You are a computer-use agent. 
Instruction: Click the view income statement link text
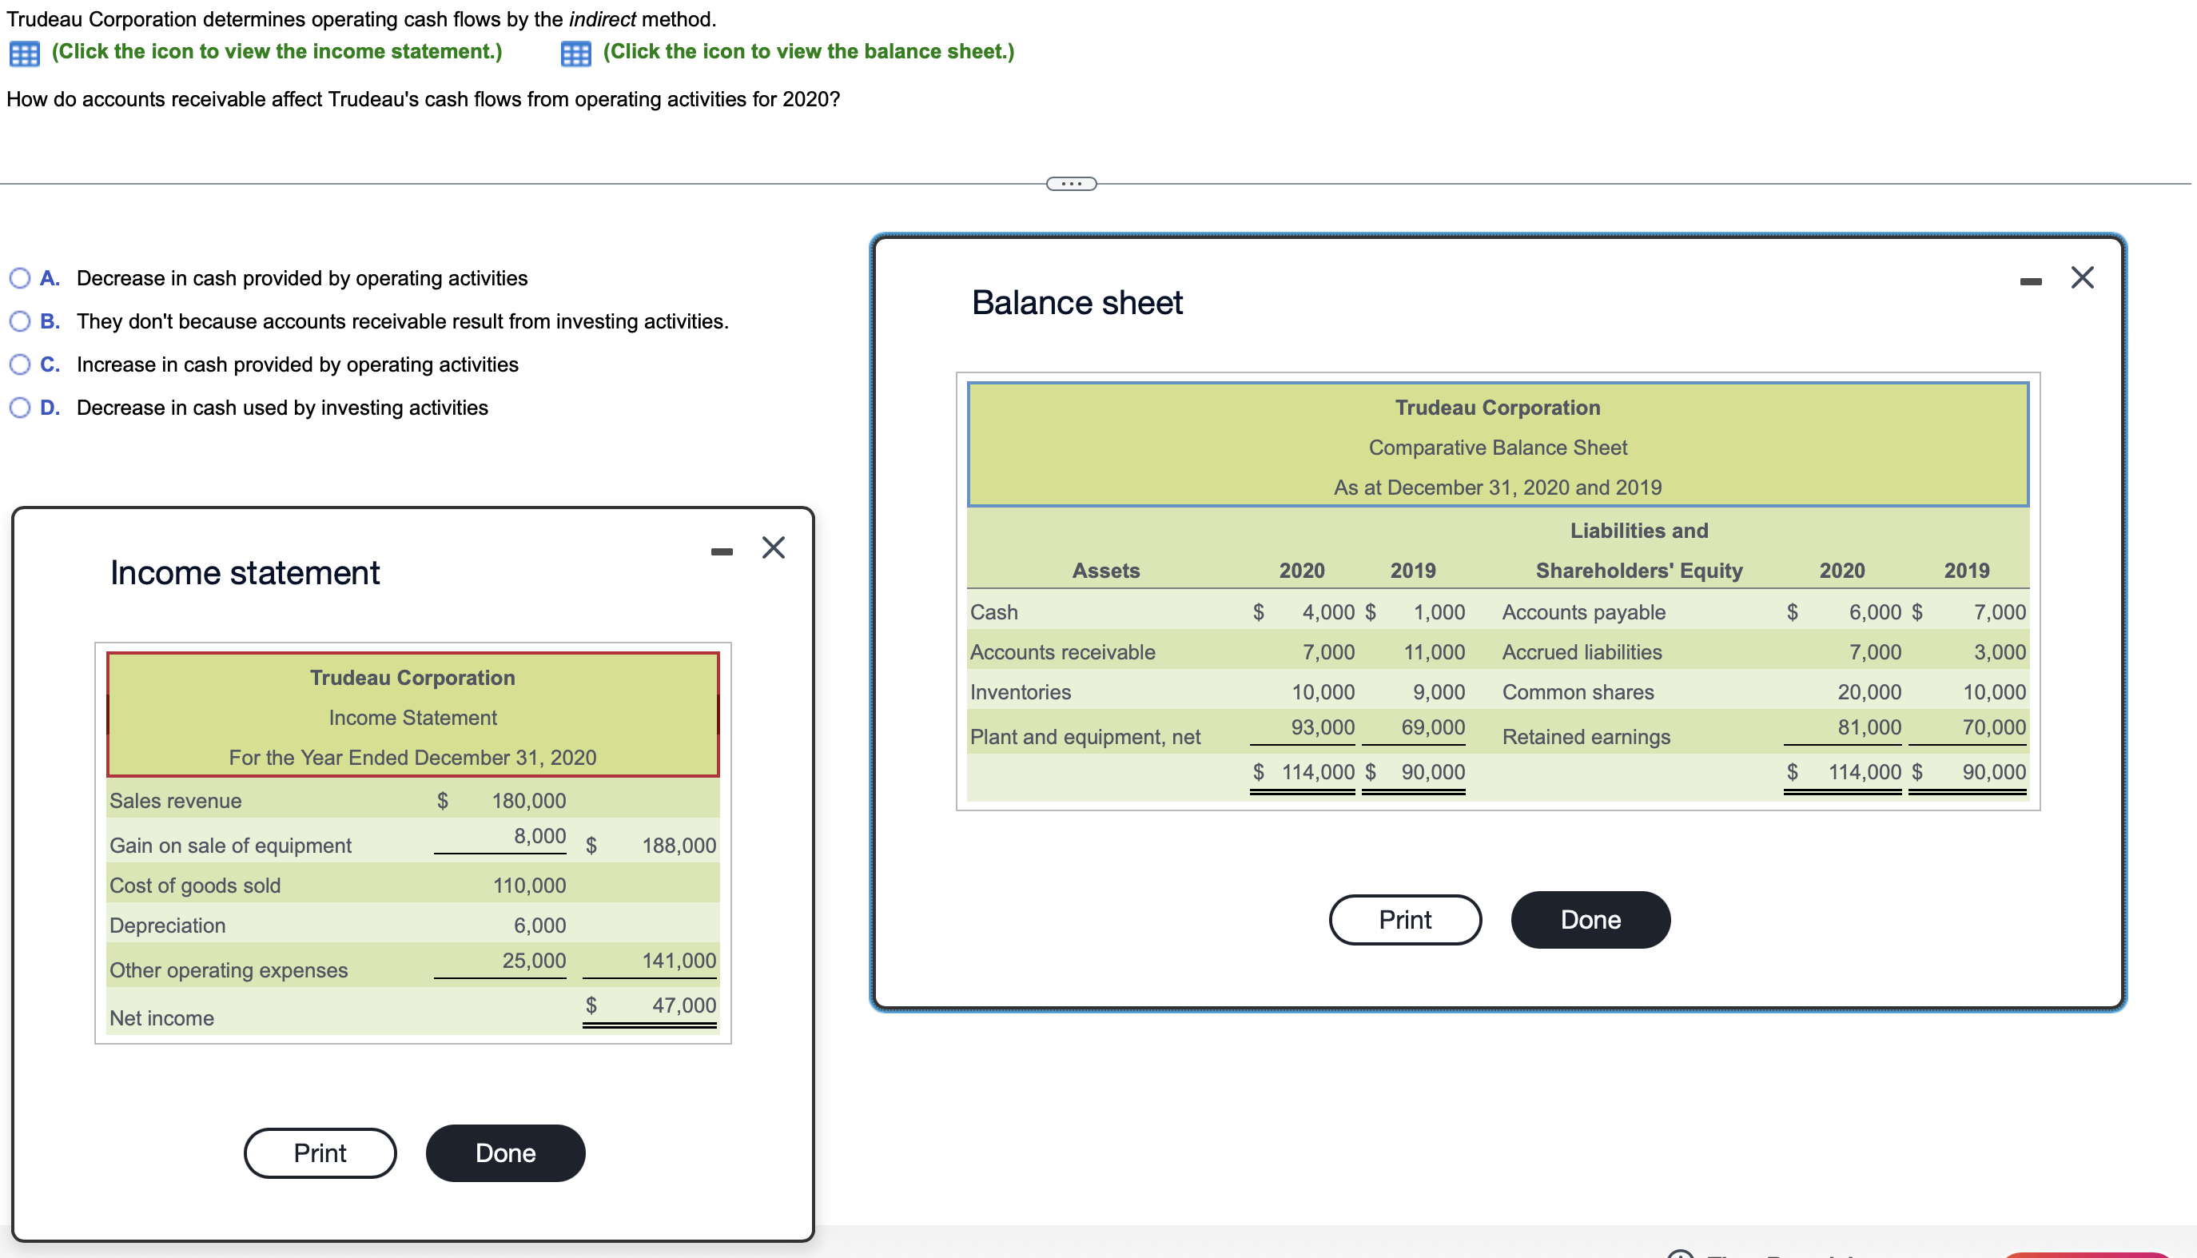(x=277, y=52)
